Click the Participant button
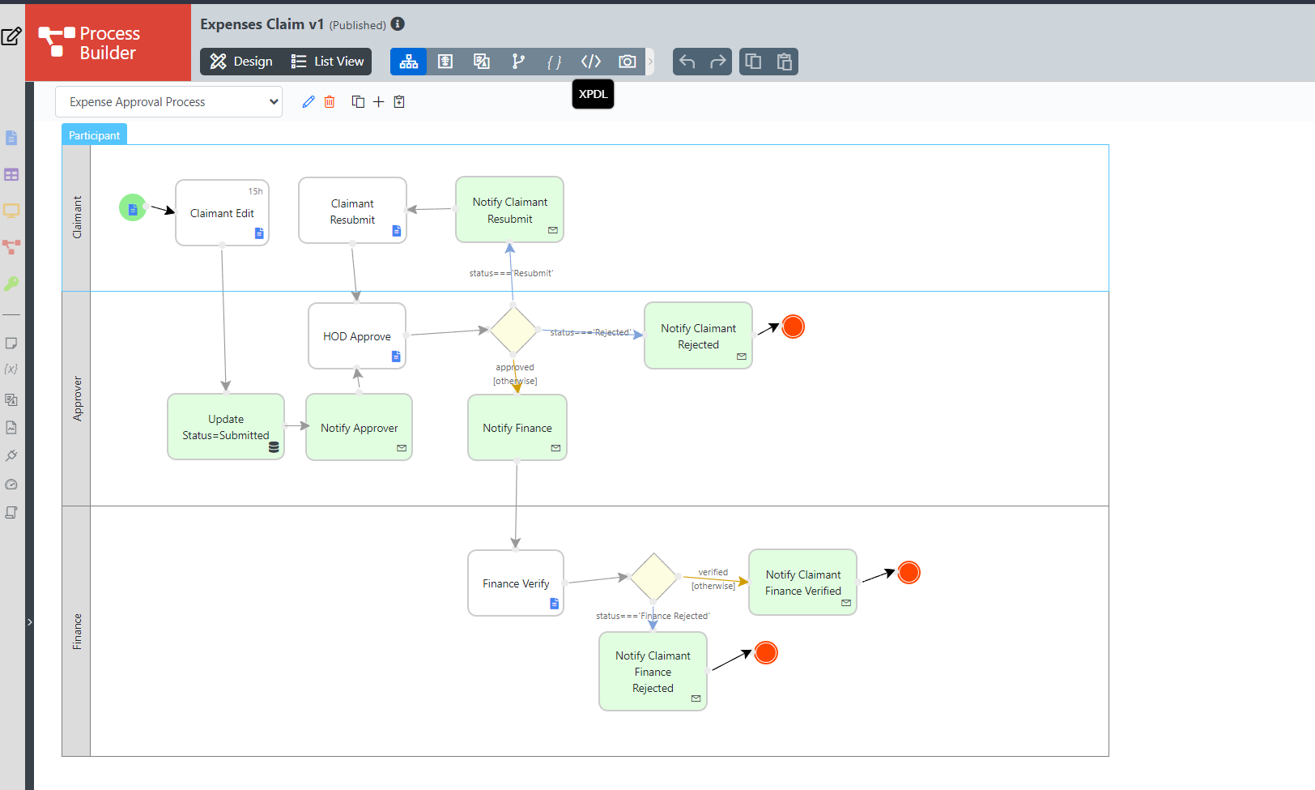The image size is (1315, 790). [x=94, y=135]
